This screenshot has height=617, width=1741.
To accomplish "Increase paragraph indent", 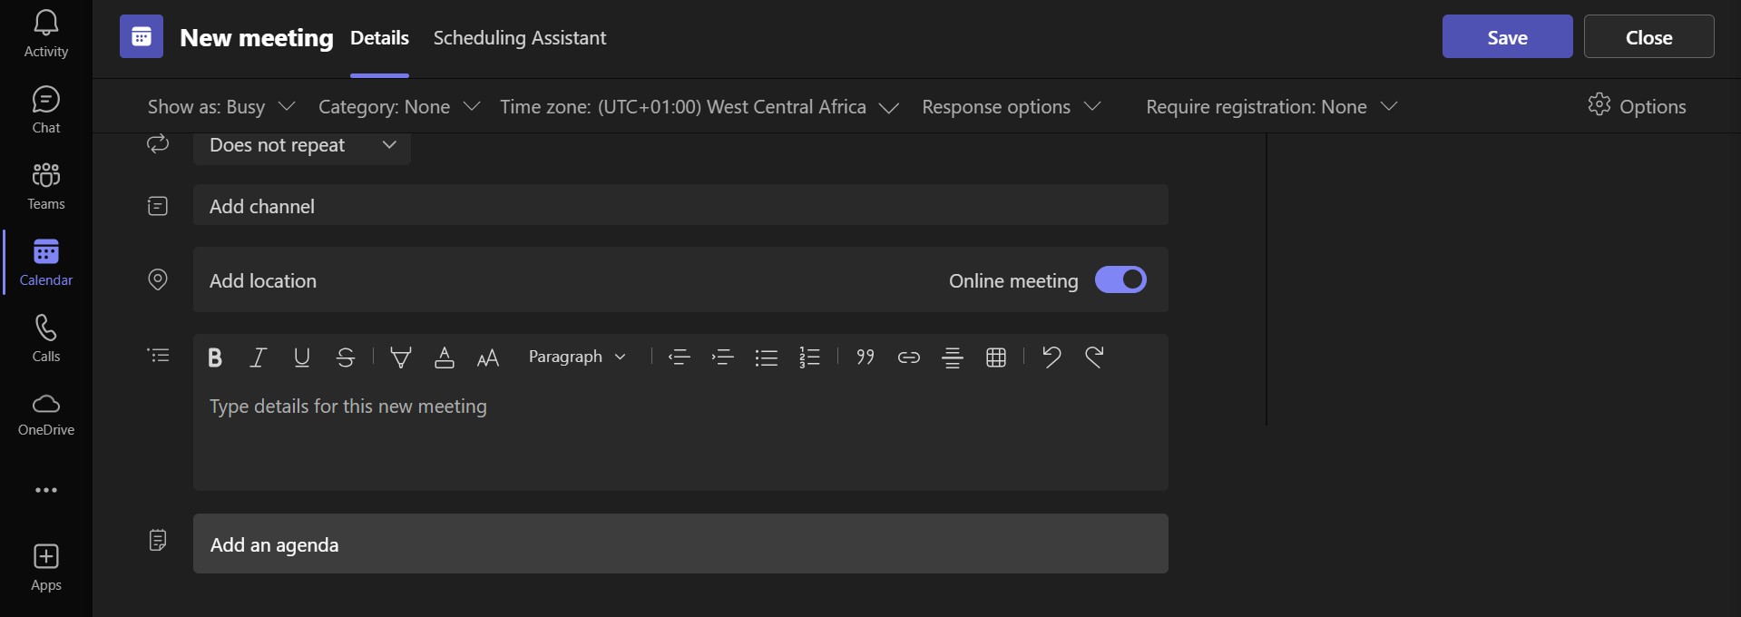I will click(722, 357).
